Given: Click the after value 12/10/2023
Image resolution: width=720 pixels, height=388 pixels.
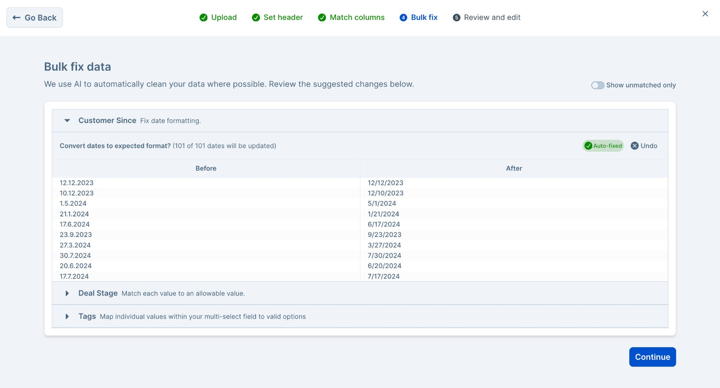Looking at the screenshot, I should [x=386, y=193].
